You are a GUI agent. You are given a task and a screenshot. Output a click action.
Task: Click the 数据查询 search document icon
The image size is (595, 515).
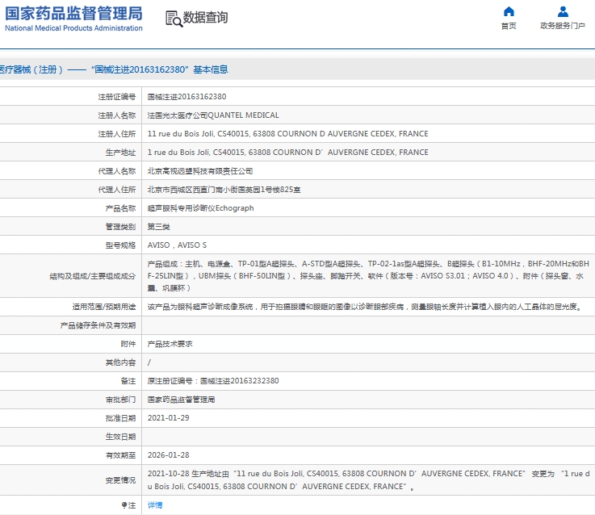point(174,19)
